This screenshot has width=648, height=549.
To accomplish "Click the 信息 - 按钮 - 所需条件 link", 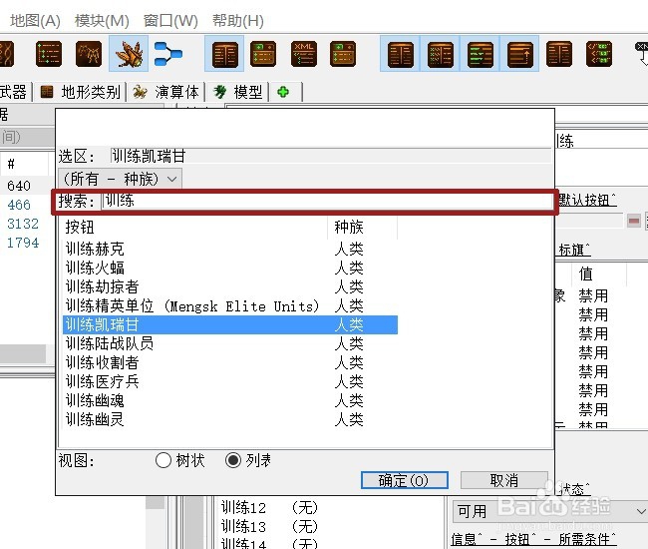I will (533, 539).
